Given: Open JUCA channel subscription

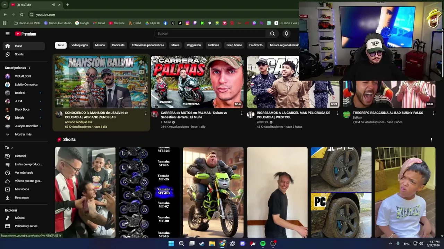Looking at the screenshot, I should click(x=24, y=101).
